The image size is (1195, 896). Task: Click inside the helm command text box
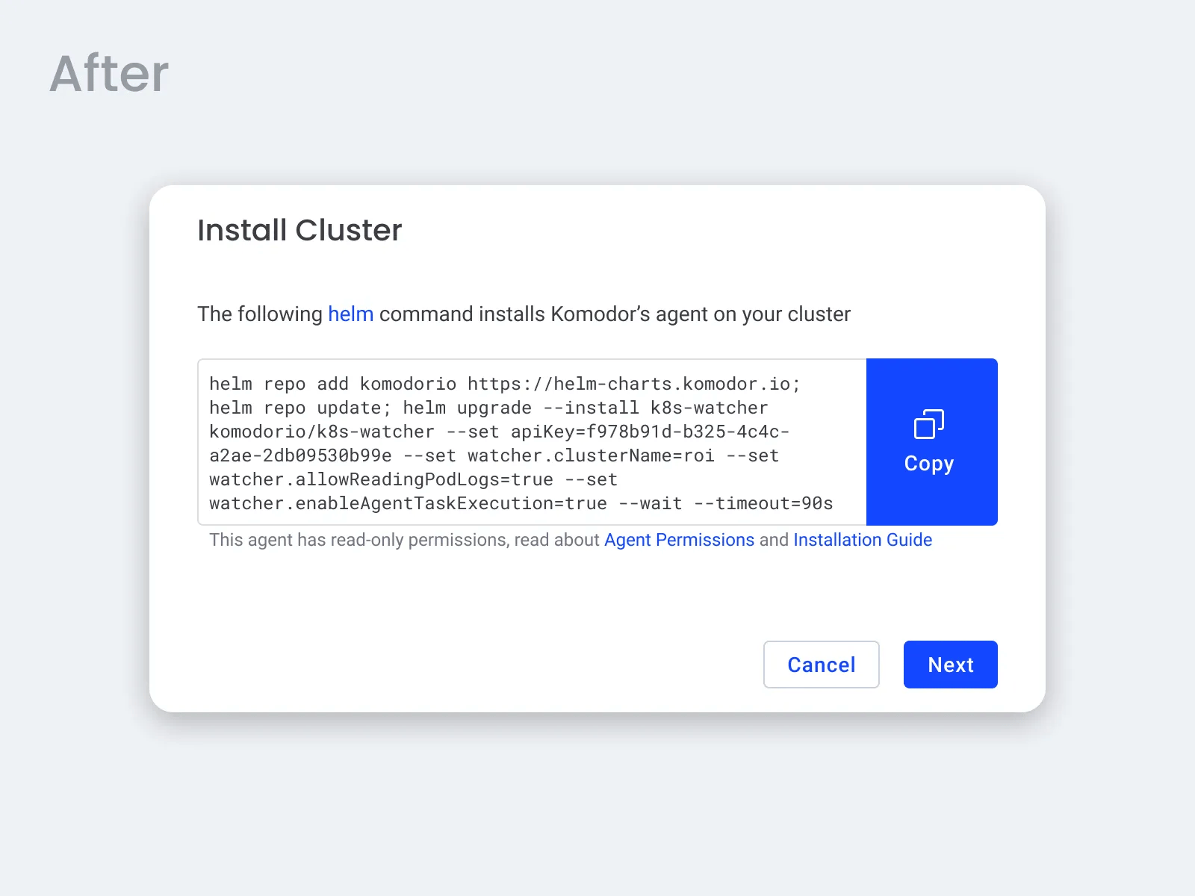(x=532, y=442)
